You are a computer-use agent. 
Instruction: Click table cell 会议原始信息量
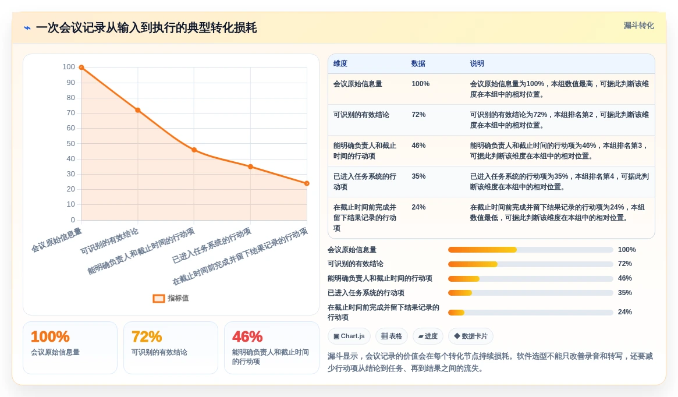[357, 84]
